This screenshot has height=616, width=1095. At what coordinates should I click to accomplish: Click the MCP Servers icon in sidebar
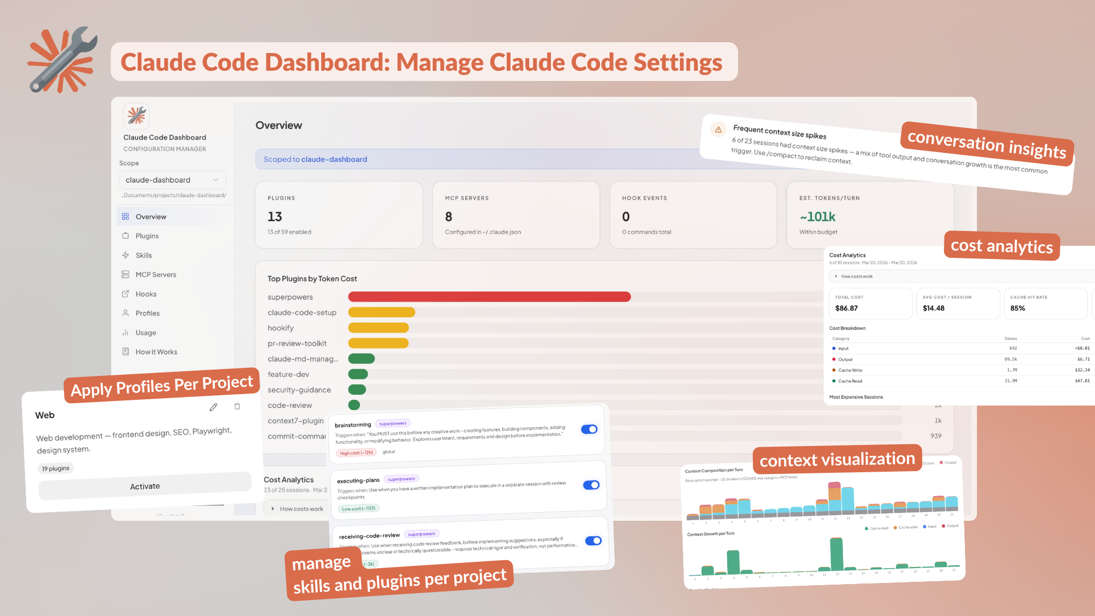point(125,274)
